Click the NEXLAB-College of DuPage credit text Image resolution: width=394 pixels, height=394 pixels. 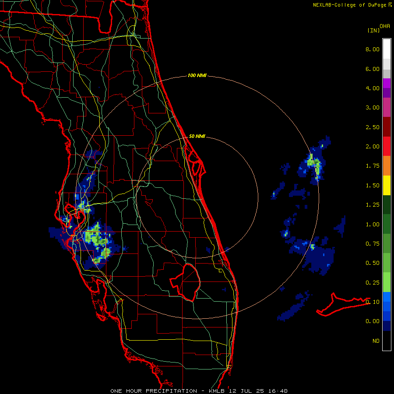point(350,5)
